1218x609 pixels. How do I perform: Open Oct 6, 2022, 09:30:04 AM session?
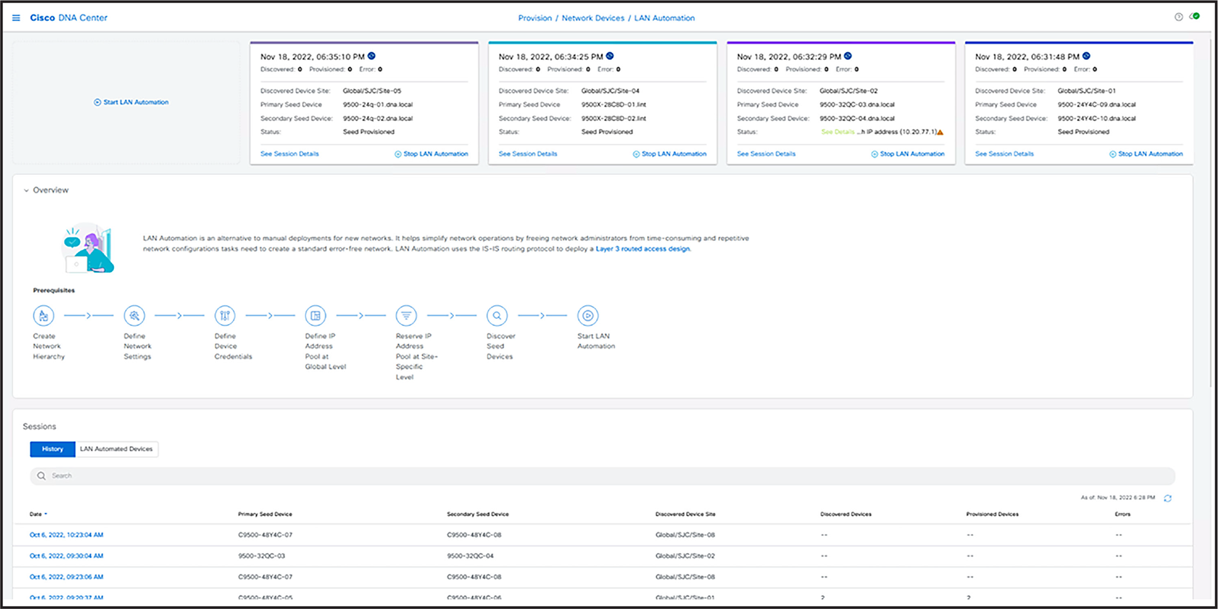pyautogui.click(x=66, y=556)
